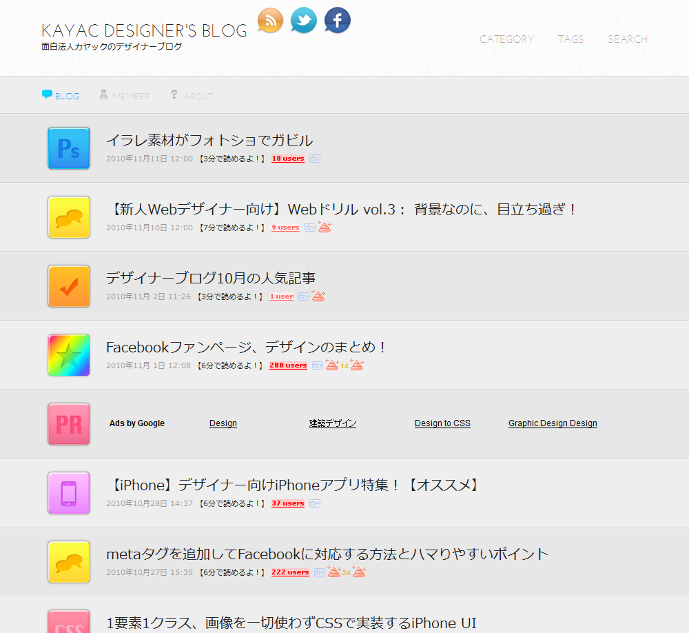The image size is (689, 633).
Task: Click the star icon after 9 users
Action: pyautogui.click(x=325, y=227)
